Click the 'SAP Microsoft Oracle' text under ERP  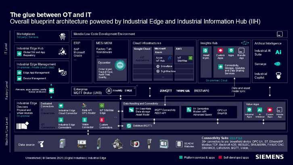(79, 52)
